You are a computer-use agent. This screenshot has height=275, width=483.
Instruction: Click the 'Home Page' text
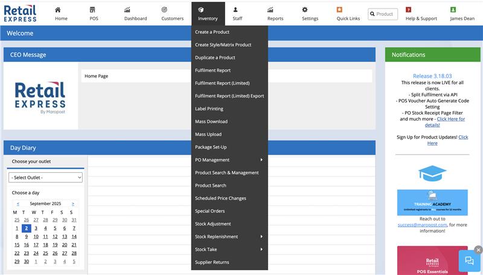(x=97, y=76)
